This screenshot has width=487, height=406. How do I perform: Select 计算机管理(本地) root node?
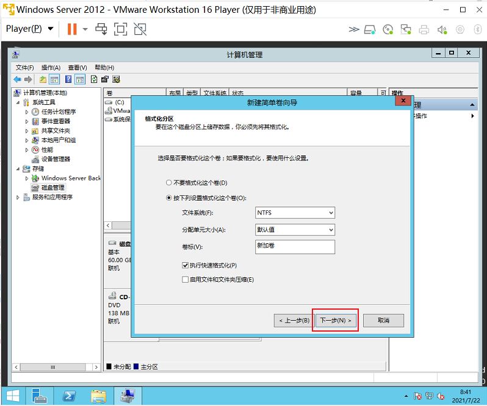45,93
